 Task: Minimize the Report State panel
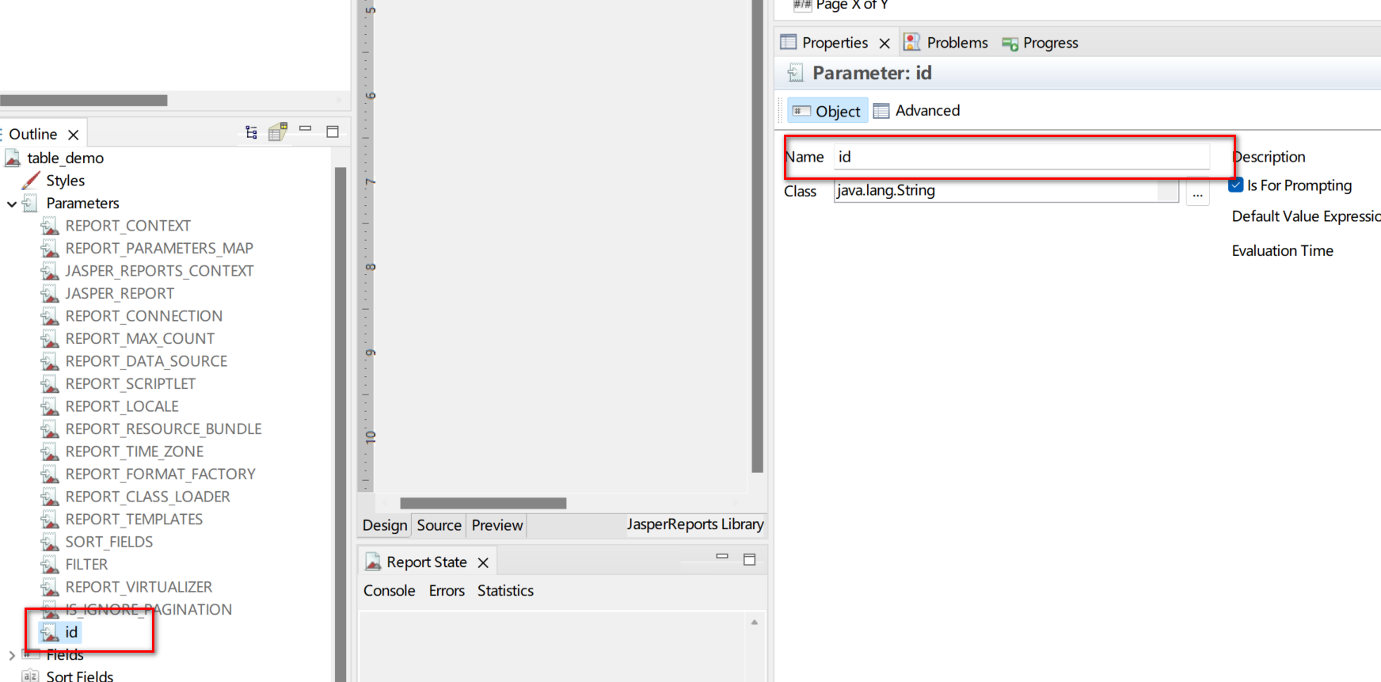click(721, 558)
